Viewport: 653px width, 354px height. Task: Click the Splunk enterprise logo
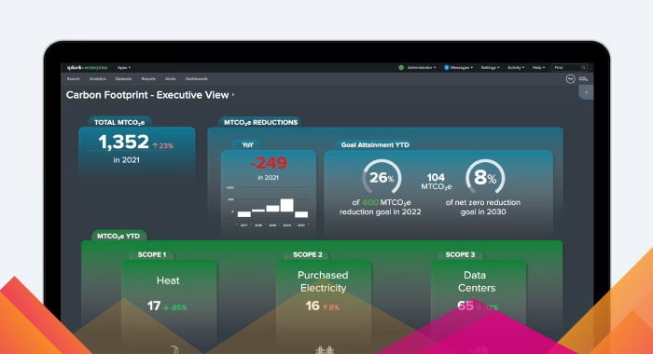click(87, 67)
